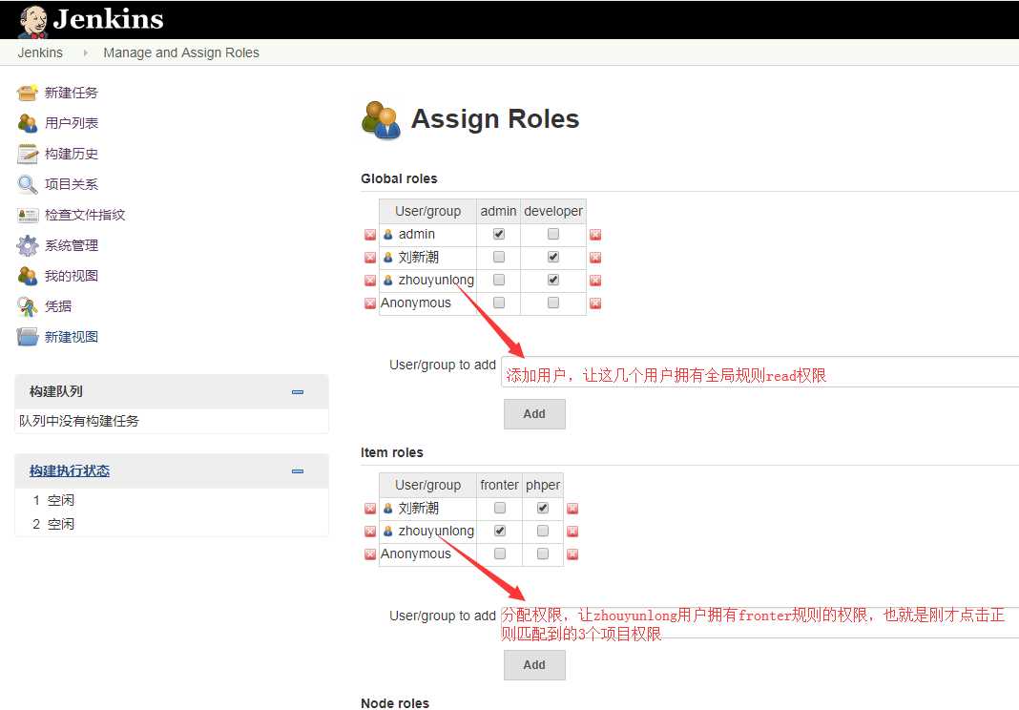Open 凭据 sidebar link
Viewport: 1019px width, 710px height.
point(58,306)
